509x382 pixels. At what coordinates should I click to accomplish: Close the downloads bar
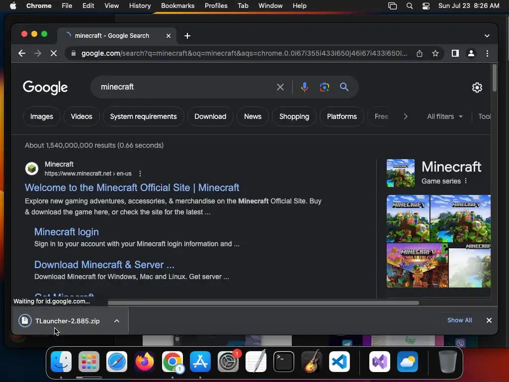[x=489, y=320]
